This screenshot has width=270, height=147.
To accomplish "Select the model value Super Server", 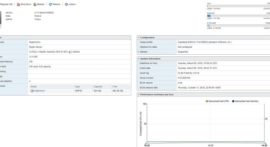I will tap(36, 47).
